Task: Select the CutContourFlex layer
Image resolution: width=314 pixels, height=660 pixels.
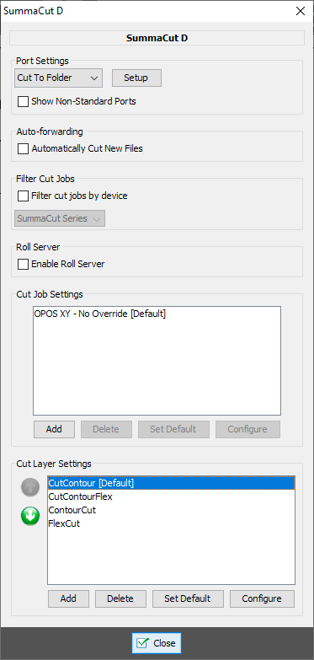Action: coord(171,496)
